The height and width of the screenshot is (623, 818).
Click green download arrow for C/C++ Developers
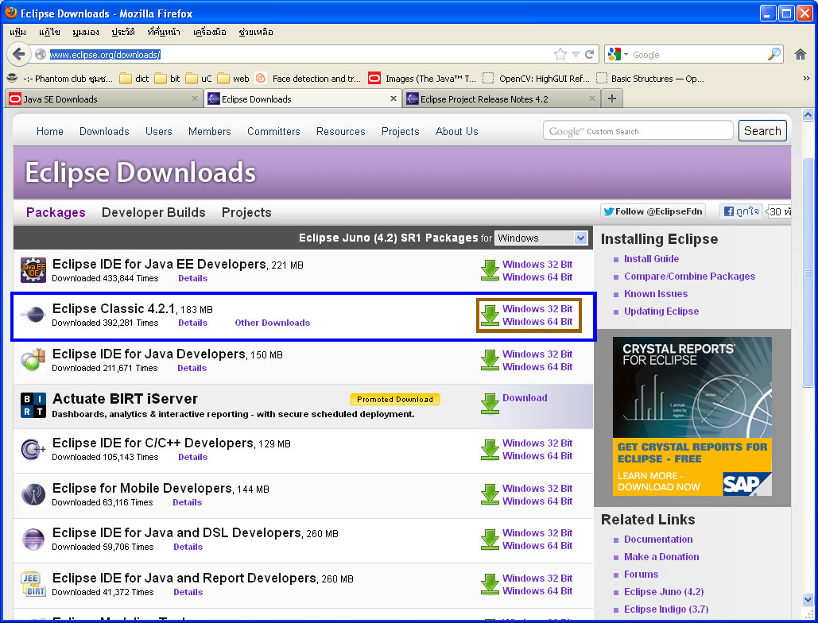(x=490, y=450)
